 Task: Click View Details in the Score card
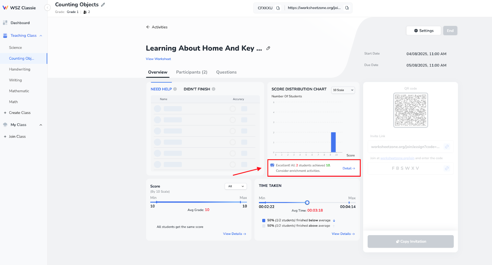click(234, 234)
